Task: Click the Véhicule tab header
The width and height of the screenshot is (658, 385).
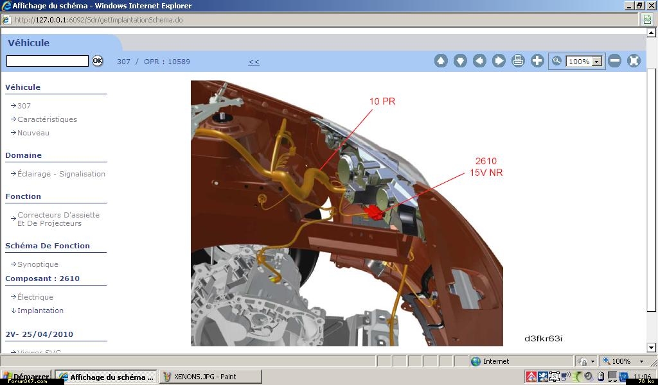Action: click(x=28, y=43)
